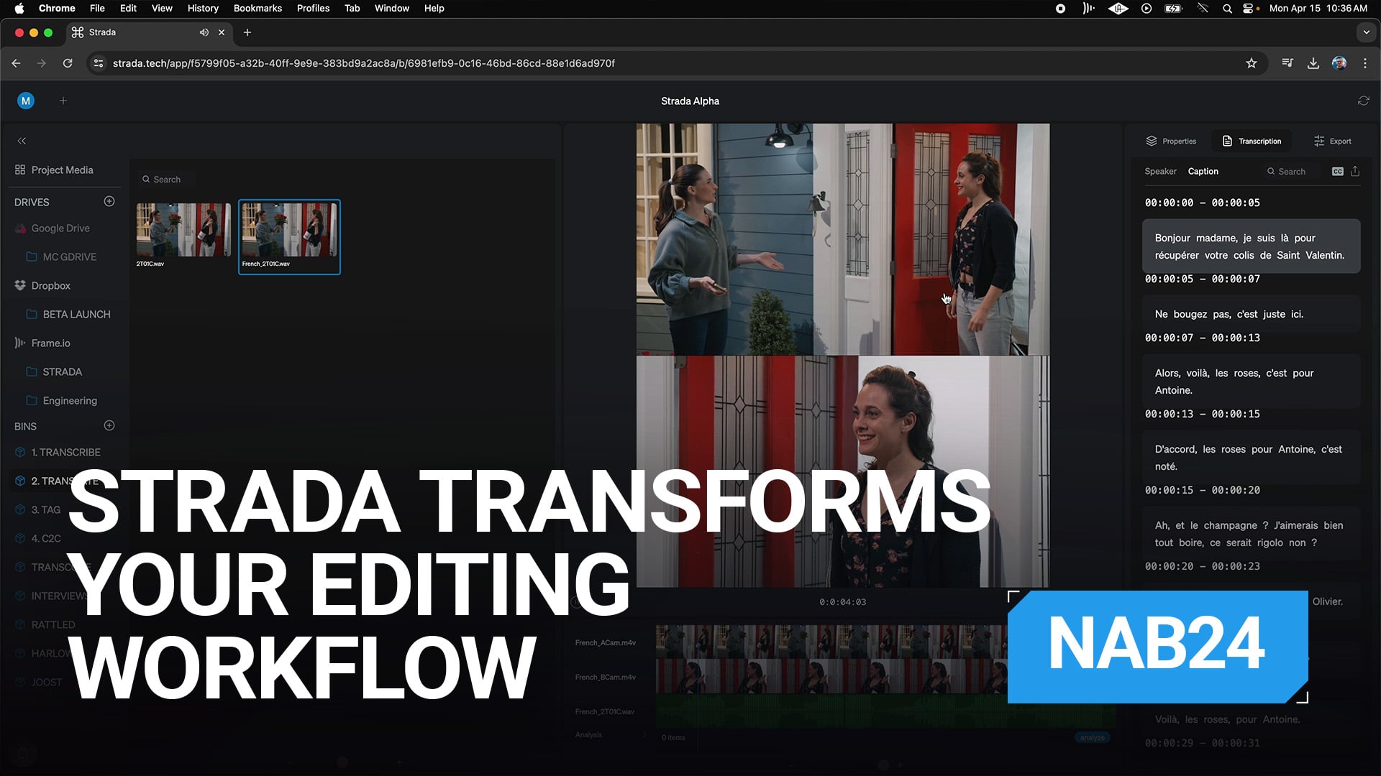The image size is (1381, 776).
Task: Click the screen recording menu bar icon
Action: [1060, 9]
